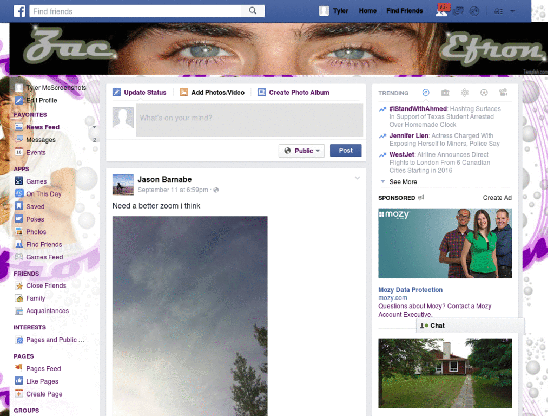This screenshot has width=554, height=416.
Task: Open Jason Barnabe's sky photo
Action: click(x=190, y=316)
